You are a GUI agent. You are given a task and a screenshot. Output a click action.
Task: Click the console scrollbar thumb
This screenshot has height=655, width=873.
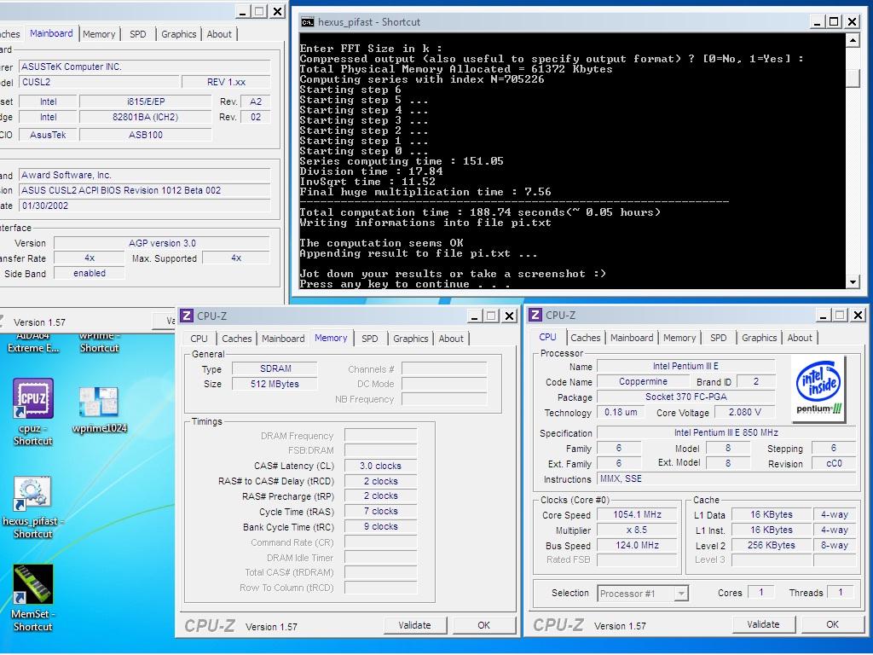pyautogui.click(x=853, y=78)
